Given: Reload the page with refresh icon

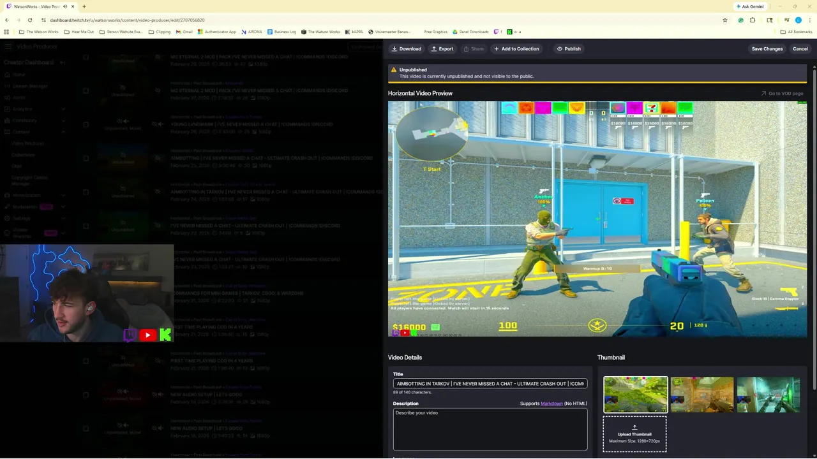Looking at the screenshot, I should point(31,20).
